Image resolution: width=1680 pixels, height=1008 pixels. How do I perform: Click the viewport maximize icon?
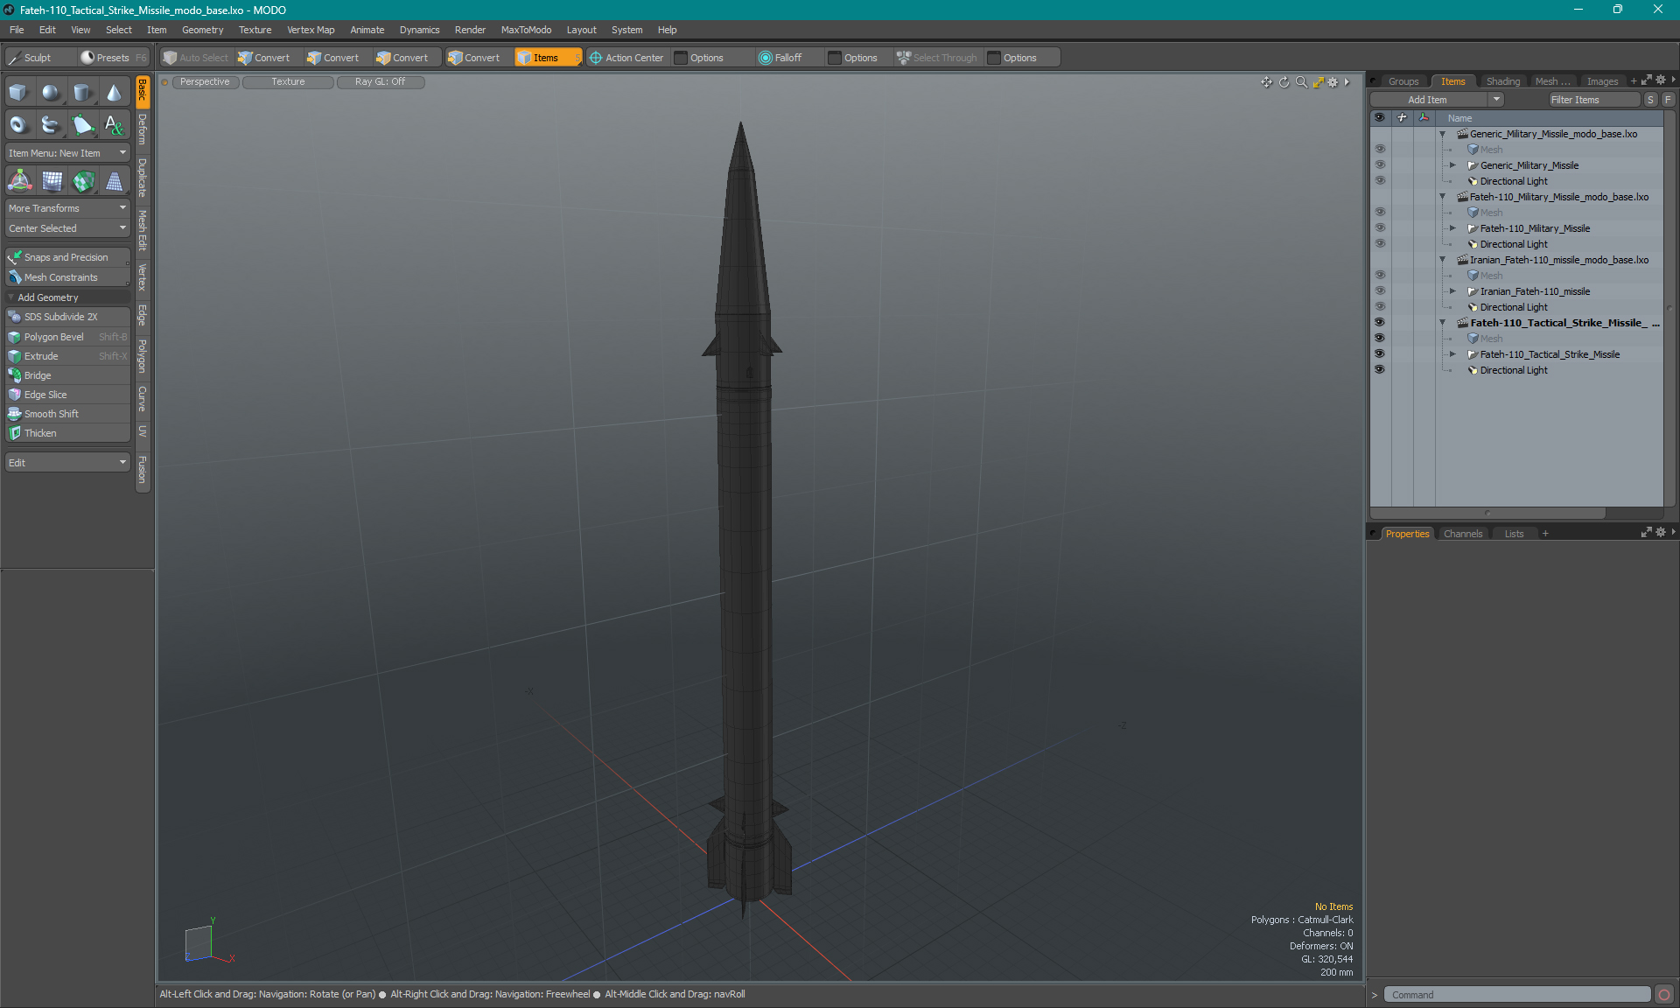click(1318, 82)
